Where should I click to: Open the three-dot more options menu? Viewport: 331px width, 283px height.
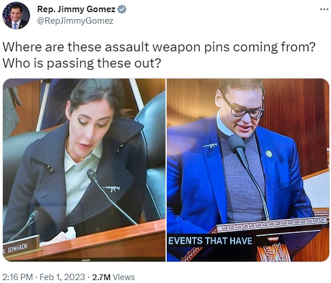(324, 9)
